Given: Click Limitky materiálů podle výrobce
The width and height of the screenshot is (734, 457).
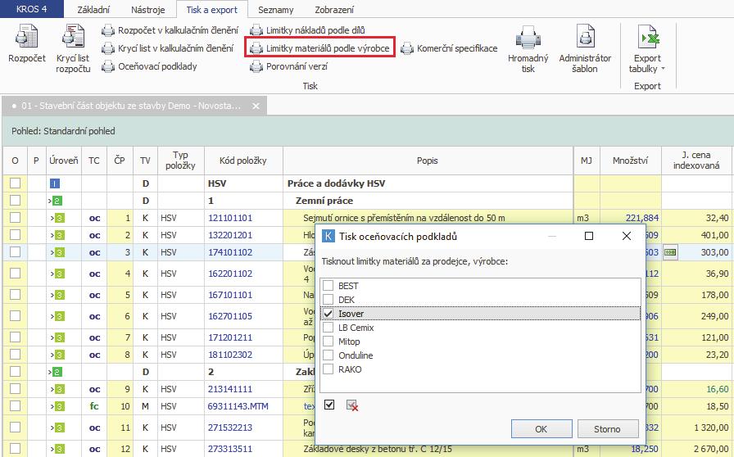Looking at the screenshot, I should (x=319, y=48).
